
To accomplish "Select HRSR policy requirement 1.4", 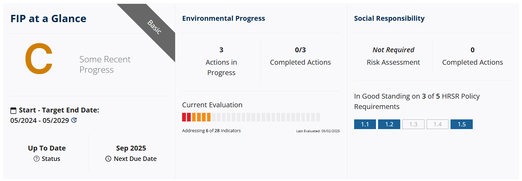I will click(x=437, y=124).
